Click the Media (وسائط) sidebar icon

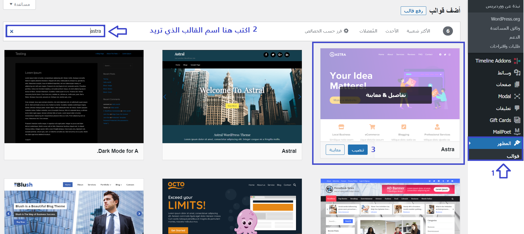[517, 73]
